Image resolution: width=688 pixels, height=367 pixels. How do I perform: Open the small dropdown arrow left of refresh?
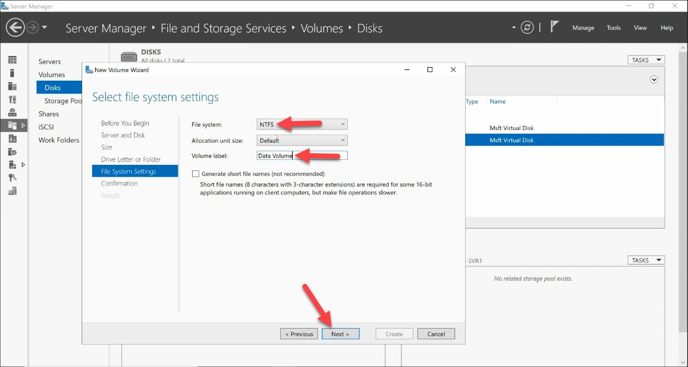pyautogui.click(x=514, y=27)
